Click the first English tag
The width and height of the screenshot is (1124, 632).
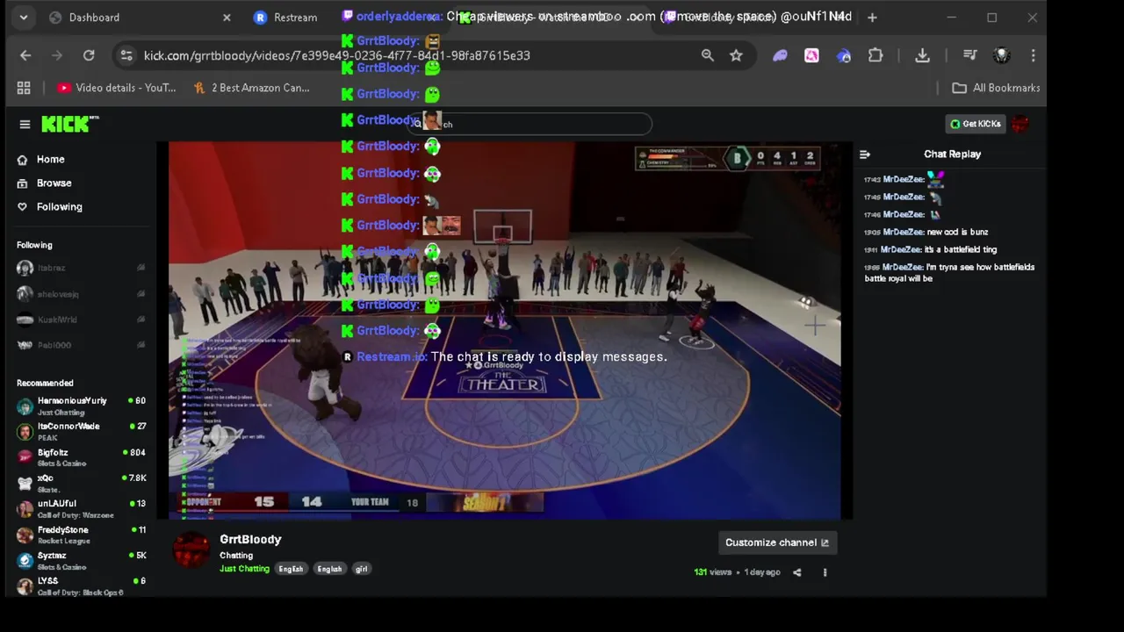[291, 569]
